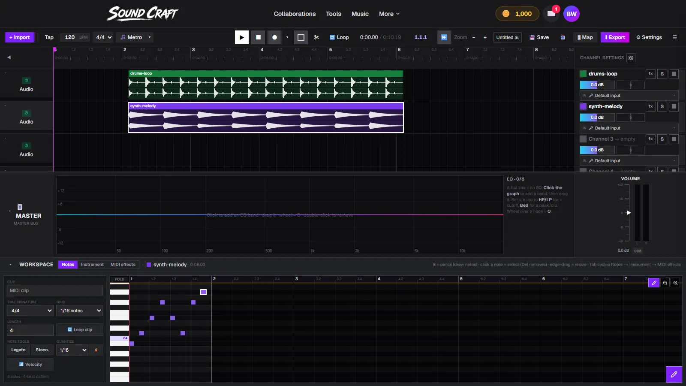Viewport: 686px width, 386px height.
Task: Click the green drums-loop color swatch
Action: click(x=583, y=74)
